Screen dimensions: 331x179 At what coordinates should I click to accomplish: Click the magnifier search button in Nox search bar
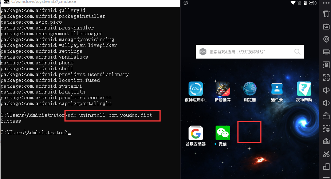pyautogui.click(x=297, y=52)
